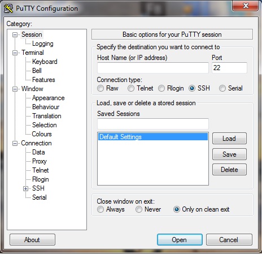Open the Colours settings category

pos(42,134)
